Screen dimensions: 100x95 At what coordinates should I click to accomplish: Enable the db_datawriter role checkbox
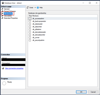[x=30, y=27]
